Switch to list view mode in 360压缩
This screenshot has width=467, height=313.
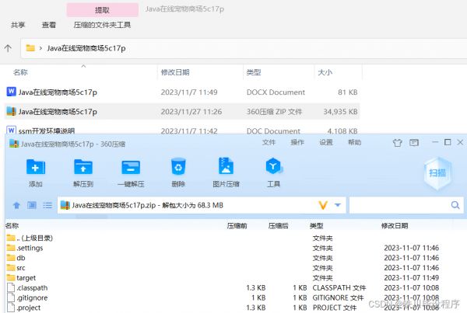pyautogui.click(x=47, y=205)
